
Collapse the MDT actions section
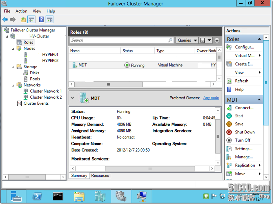coord(259,100)
